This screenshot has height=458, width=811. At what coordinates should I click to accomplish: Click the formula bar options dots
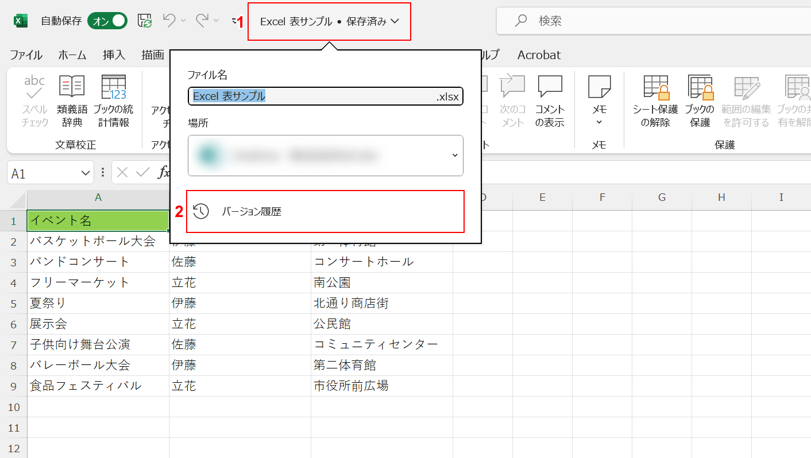[x=103, y=173]
